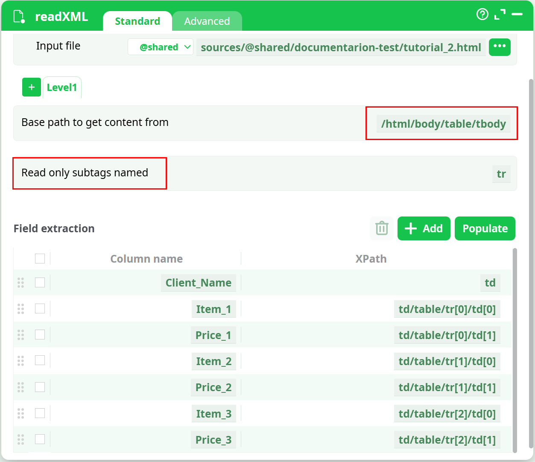The height and width of the screenshot is (462, 535).
Task: Expand the @shared source dropdown
Action: click(x=161, y=47)
